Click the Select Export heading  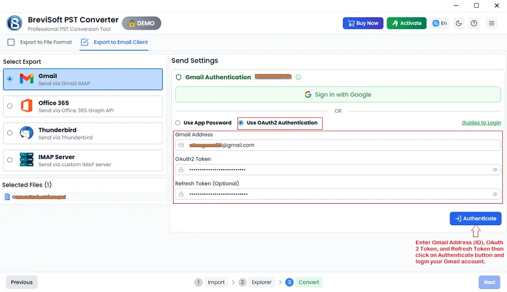click(x=22, y=62)
